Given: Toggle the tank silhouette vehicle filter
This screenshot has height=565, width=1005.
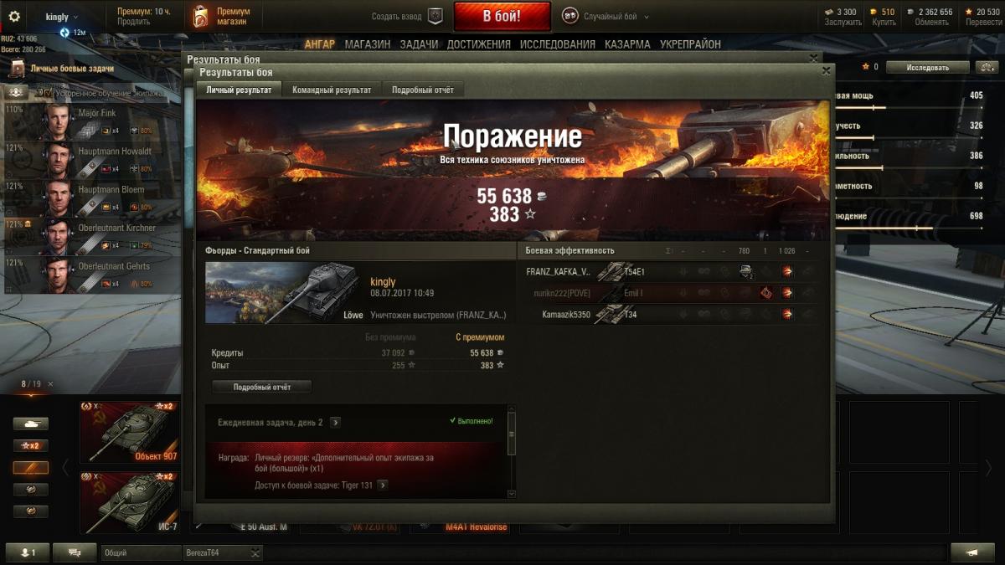Looking at the screenshot, I should coord(30,424).
